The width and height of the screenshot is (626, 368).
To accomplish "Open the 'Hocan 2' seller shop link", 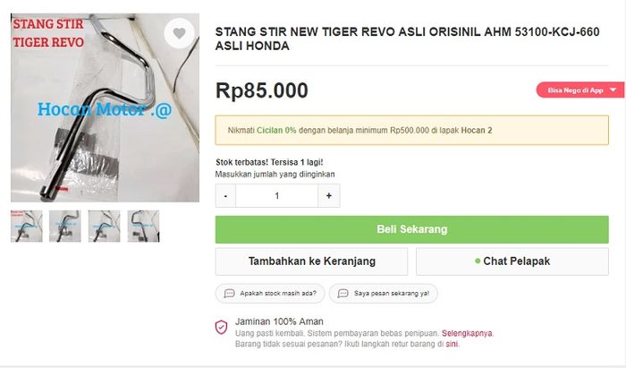I will (x=477, y=131).
